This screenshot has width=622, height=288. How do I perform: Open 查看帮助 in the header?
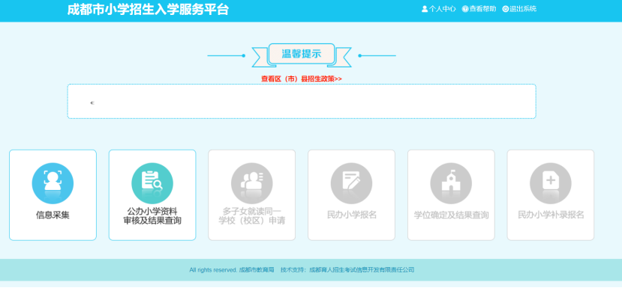pos(482,9)
